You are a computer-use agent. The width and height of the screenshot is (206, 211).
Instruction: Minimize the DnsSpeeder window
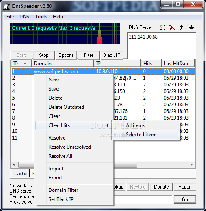coord(167,5)
